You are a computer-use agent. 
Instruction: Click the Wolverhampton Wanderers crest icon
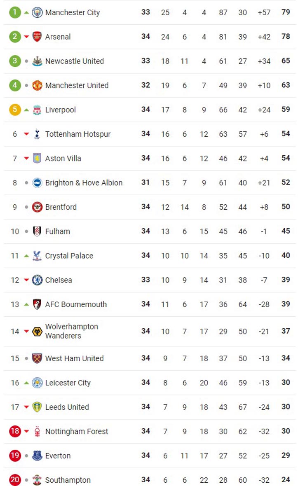click(x=37, y=331)
